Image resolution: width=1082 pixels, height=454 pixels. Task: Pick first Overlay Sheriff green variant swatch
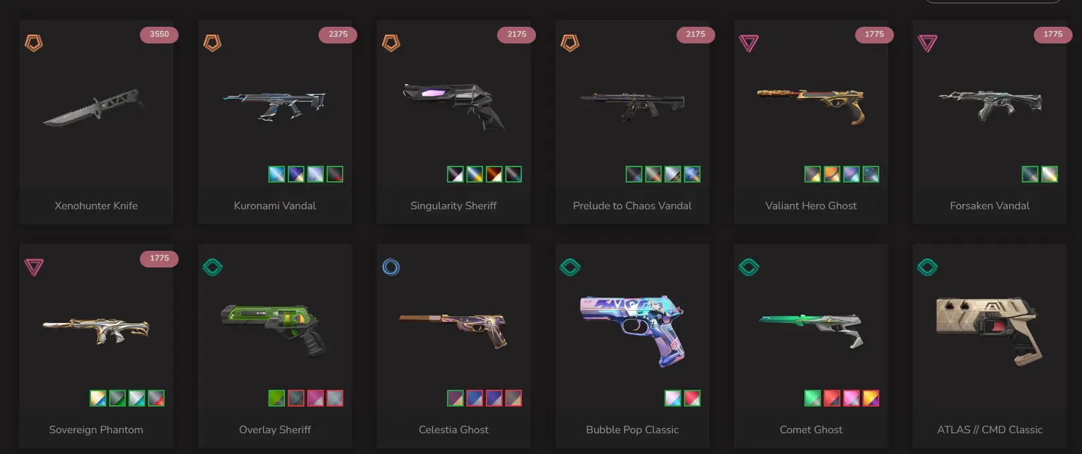click(x=276, y=399)
